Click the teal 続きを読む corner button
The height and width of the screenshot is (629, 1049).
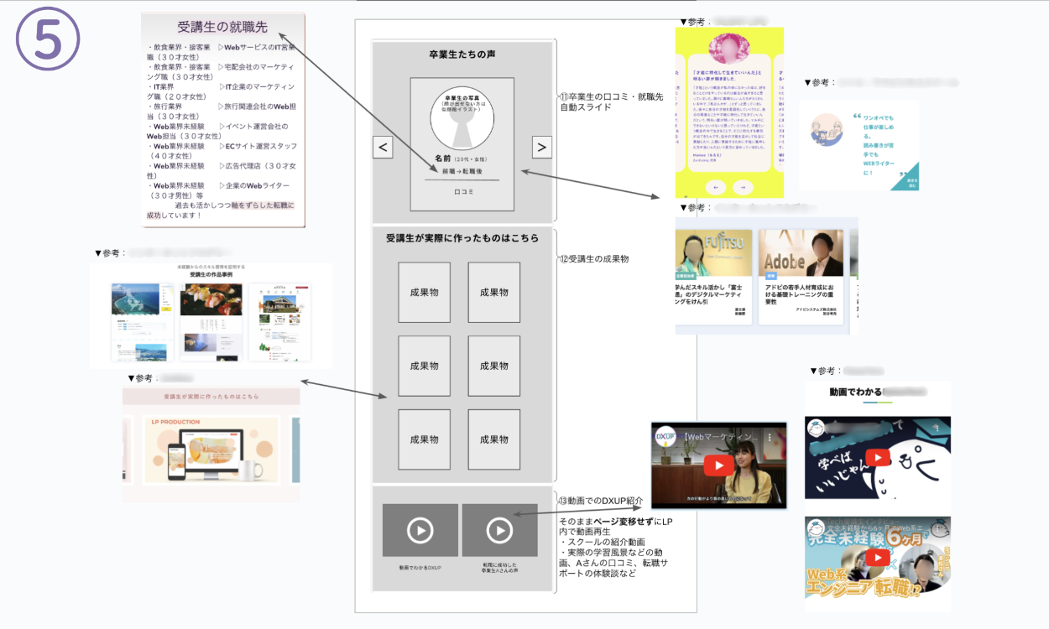click(911, 183)
